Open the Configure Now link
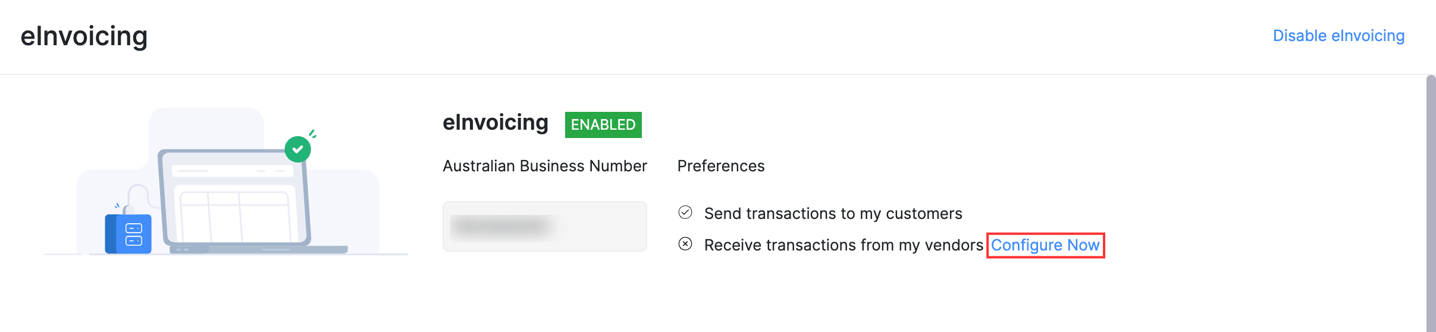The width and height of the screenshot is (1436, 332). click(x=1045, y=245)
